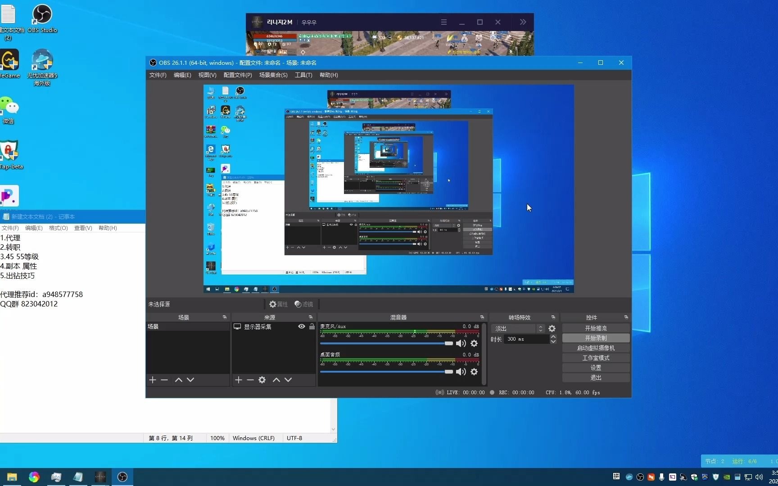Mute the 麦克风/Aux channel
The width and height of the screenshot is (778, 486).
tap(461, 343)
